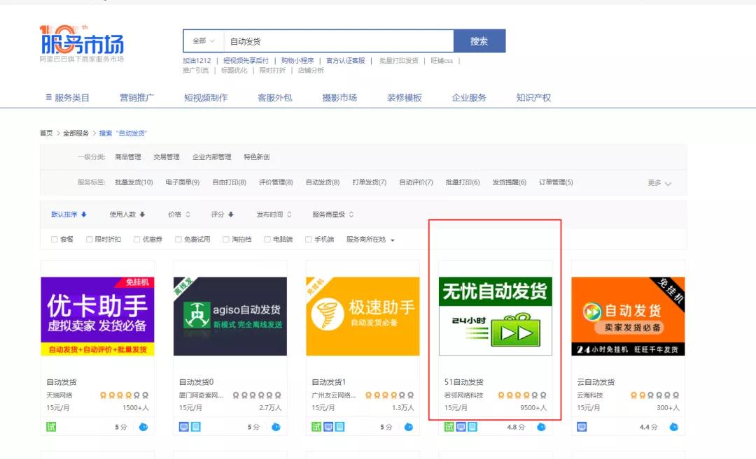The width and height of the screenshot is (756, 459).
Task: Click the green 试 trial icon on the 天瑞网络 card
Action: [51, 427]
